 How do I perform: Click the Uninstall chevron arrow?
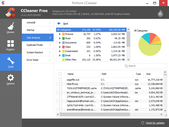50,23
